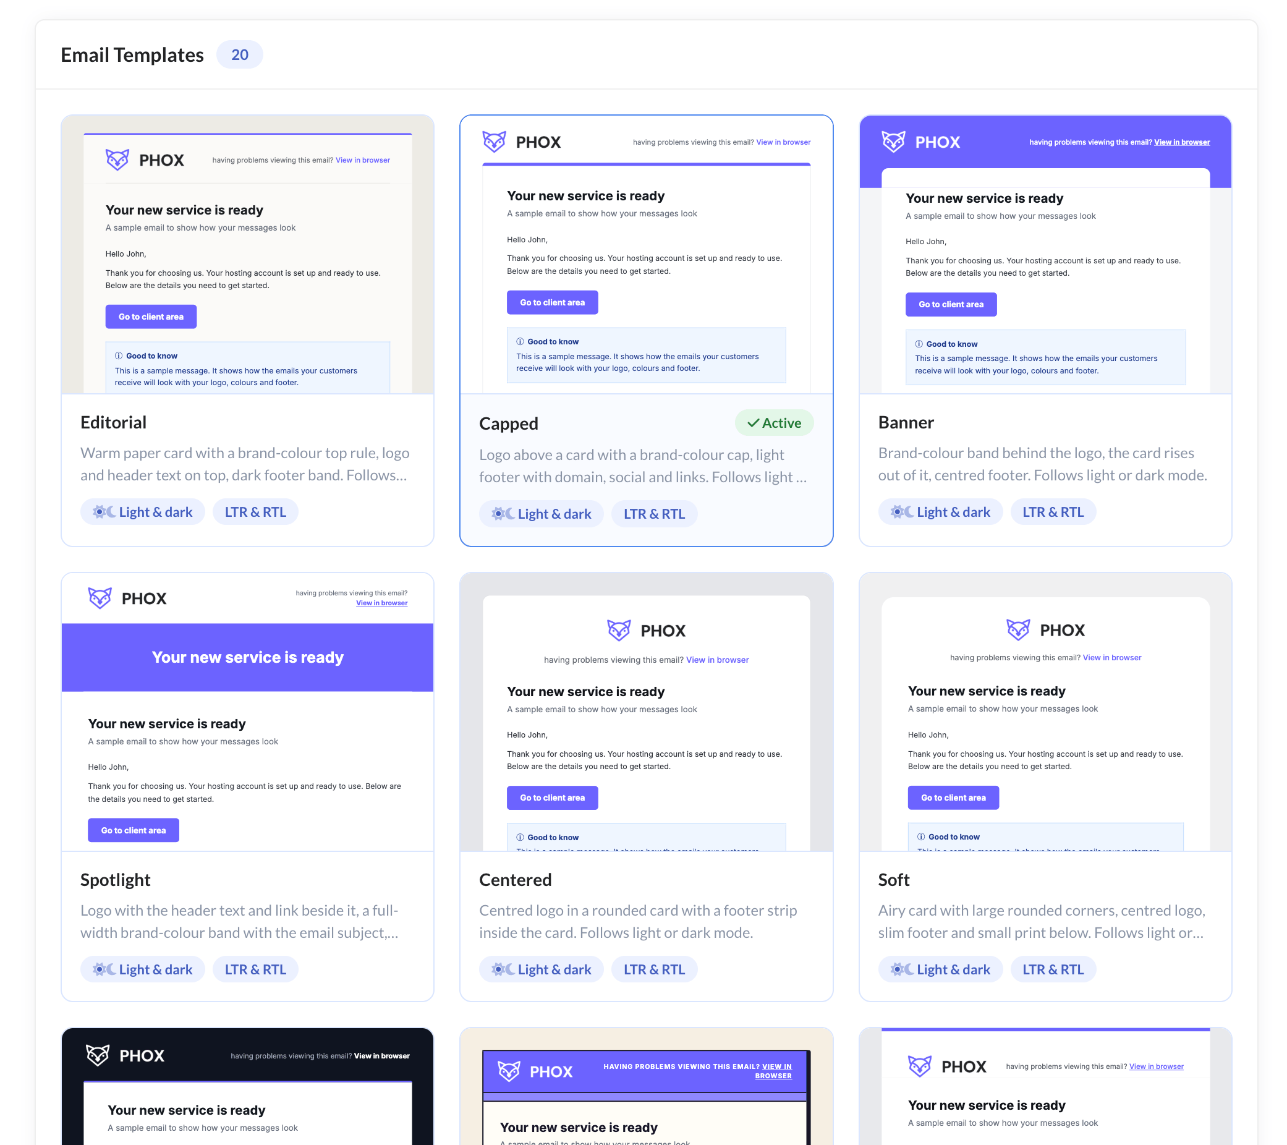Click the LTR & RTL tag on Centered card
1287x1145 pixels.
coord(654,969)
